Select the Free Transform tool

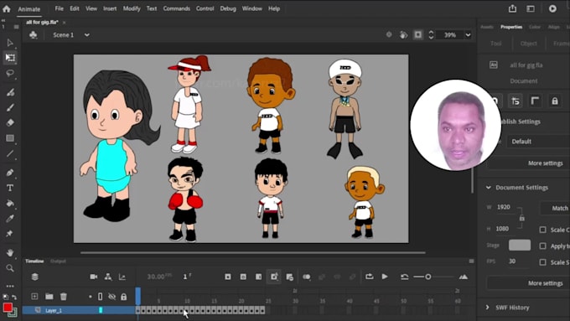(10, 58)
